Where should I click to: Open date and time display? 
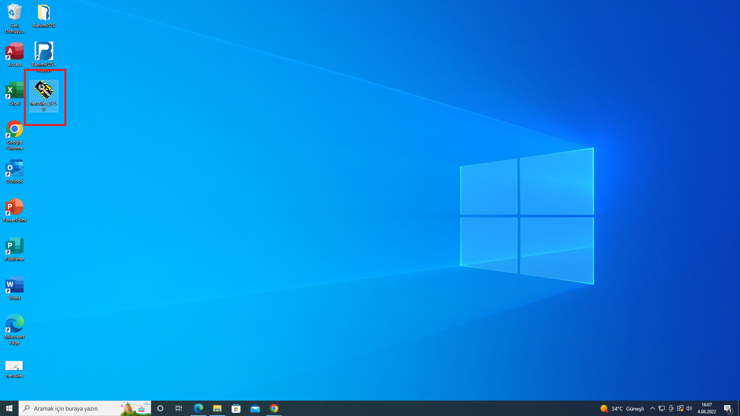pyautogui.click(x=708, y=408)
